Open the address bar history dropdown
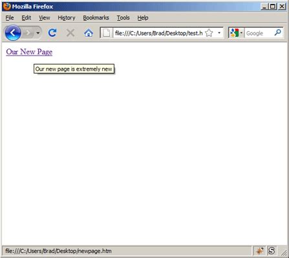 [219, 33]
